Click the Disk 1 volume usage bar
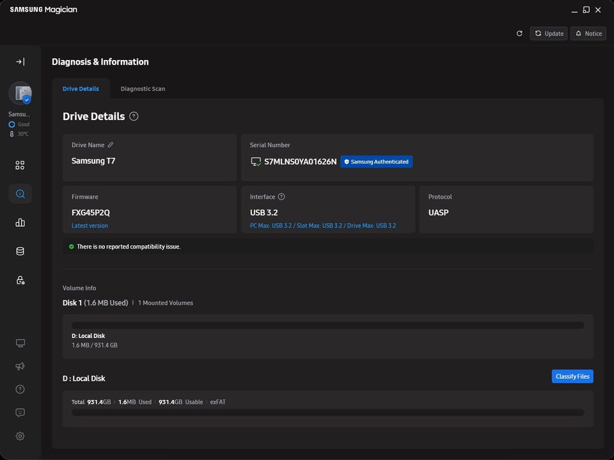 pyautogui.click(x=327, y=325)
